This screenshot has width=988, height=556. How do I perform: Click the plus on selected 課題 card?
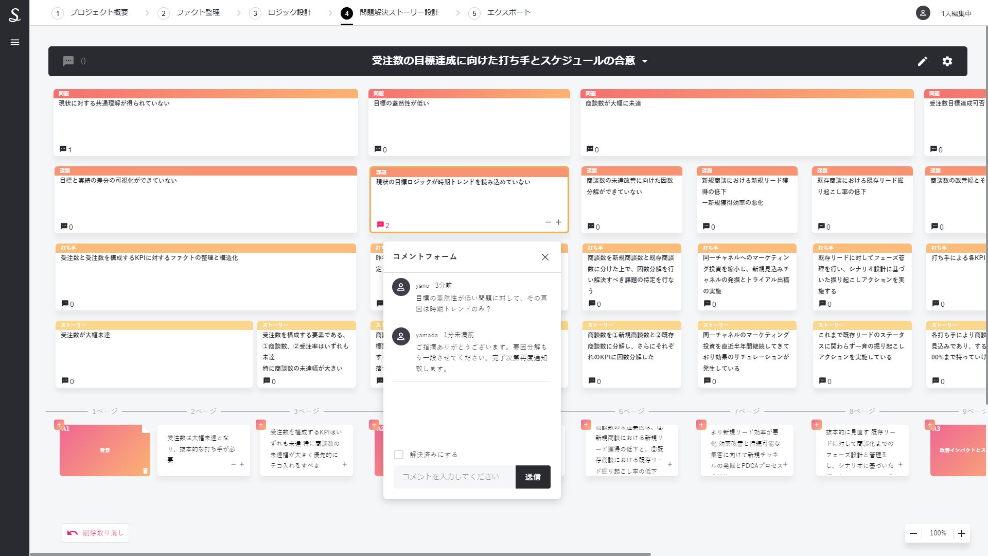[558, 222]
